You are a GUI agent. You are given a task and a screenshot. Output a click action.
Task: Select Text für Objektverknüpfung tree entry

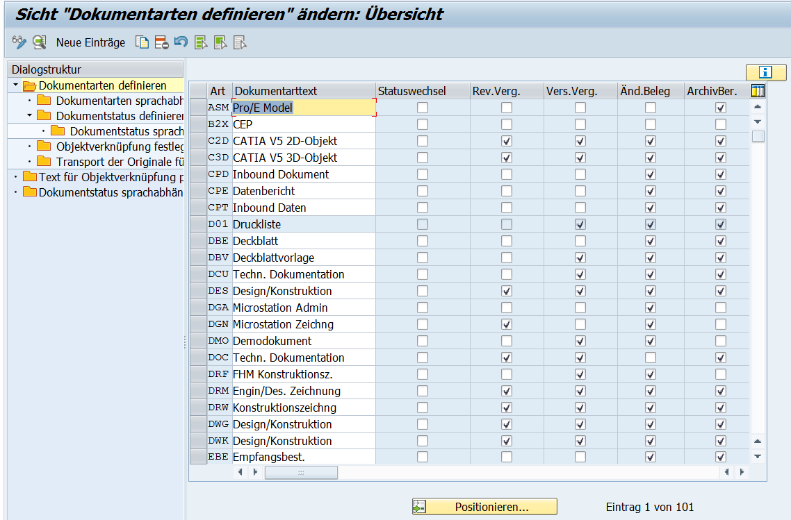pyautogui.click(x=111, y=177)
